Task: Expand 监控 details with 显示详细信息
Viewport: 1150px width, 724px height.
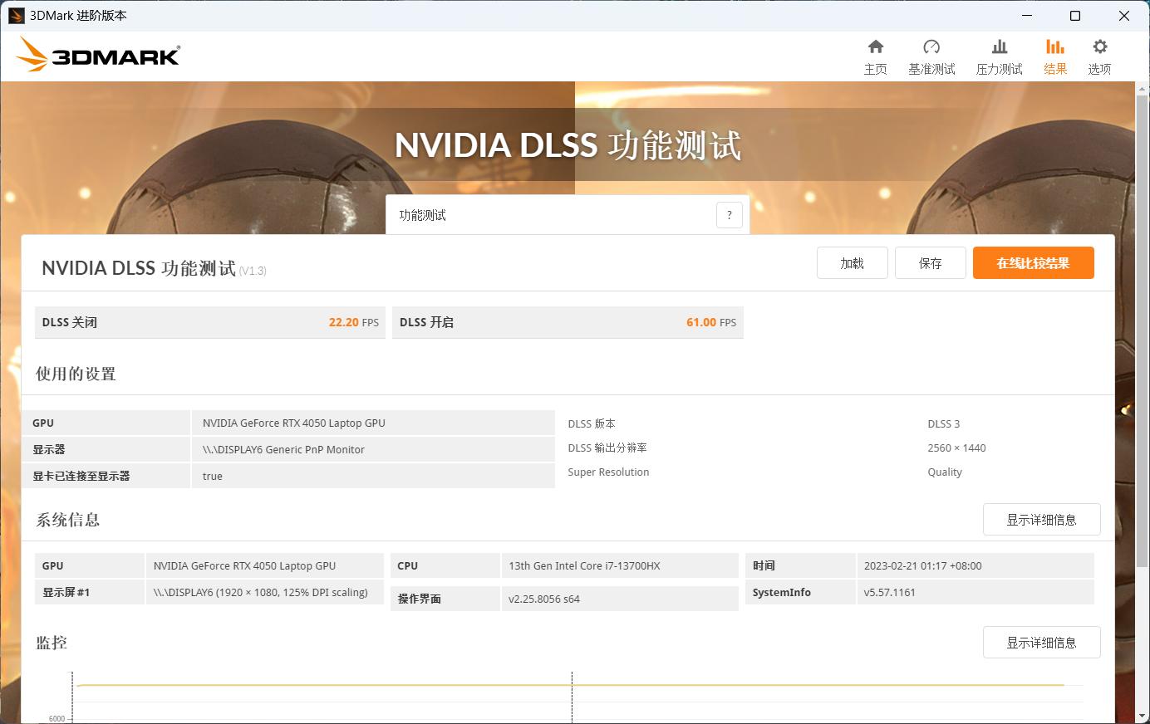Action: (x=1041, y=642)
